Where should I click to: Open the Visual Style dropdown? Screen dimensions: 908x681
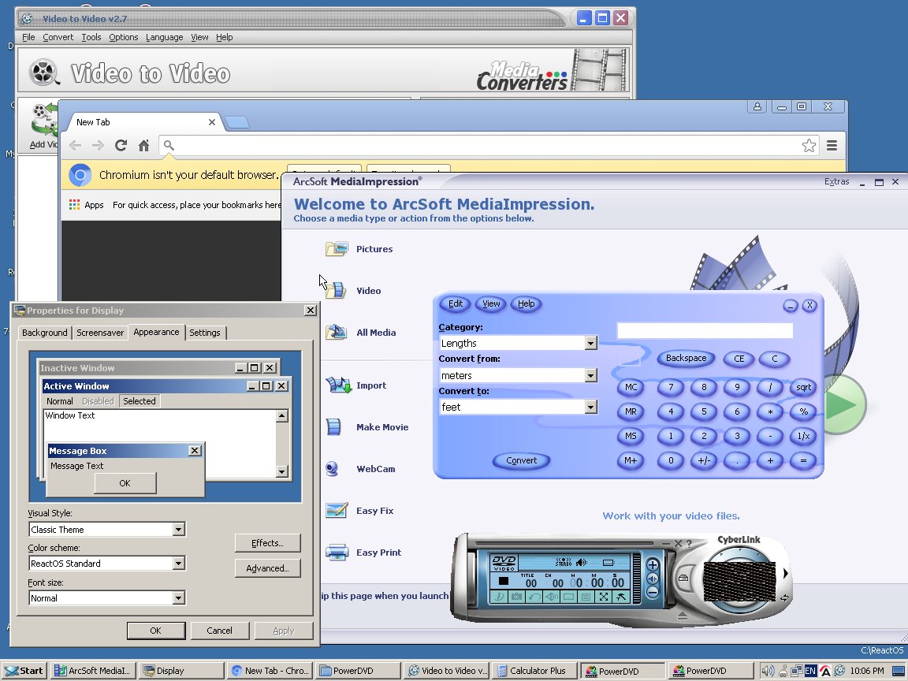pyautogui.click(x=178, y=530)
